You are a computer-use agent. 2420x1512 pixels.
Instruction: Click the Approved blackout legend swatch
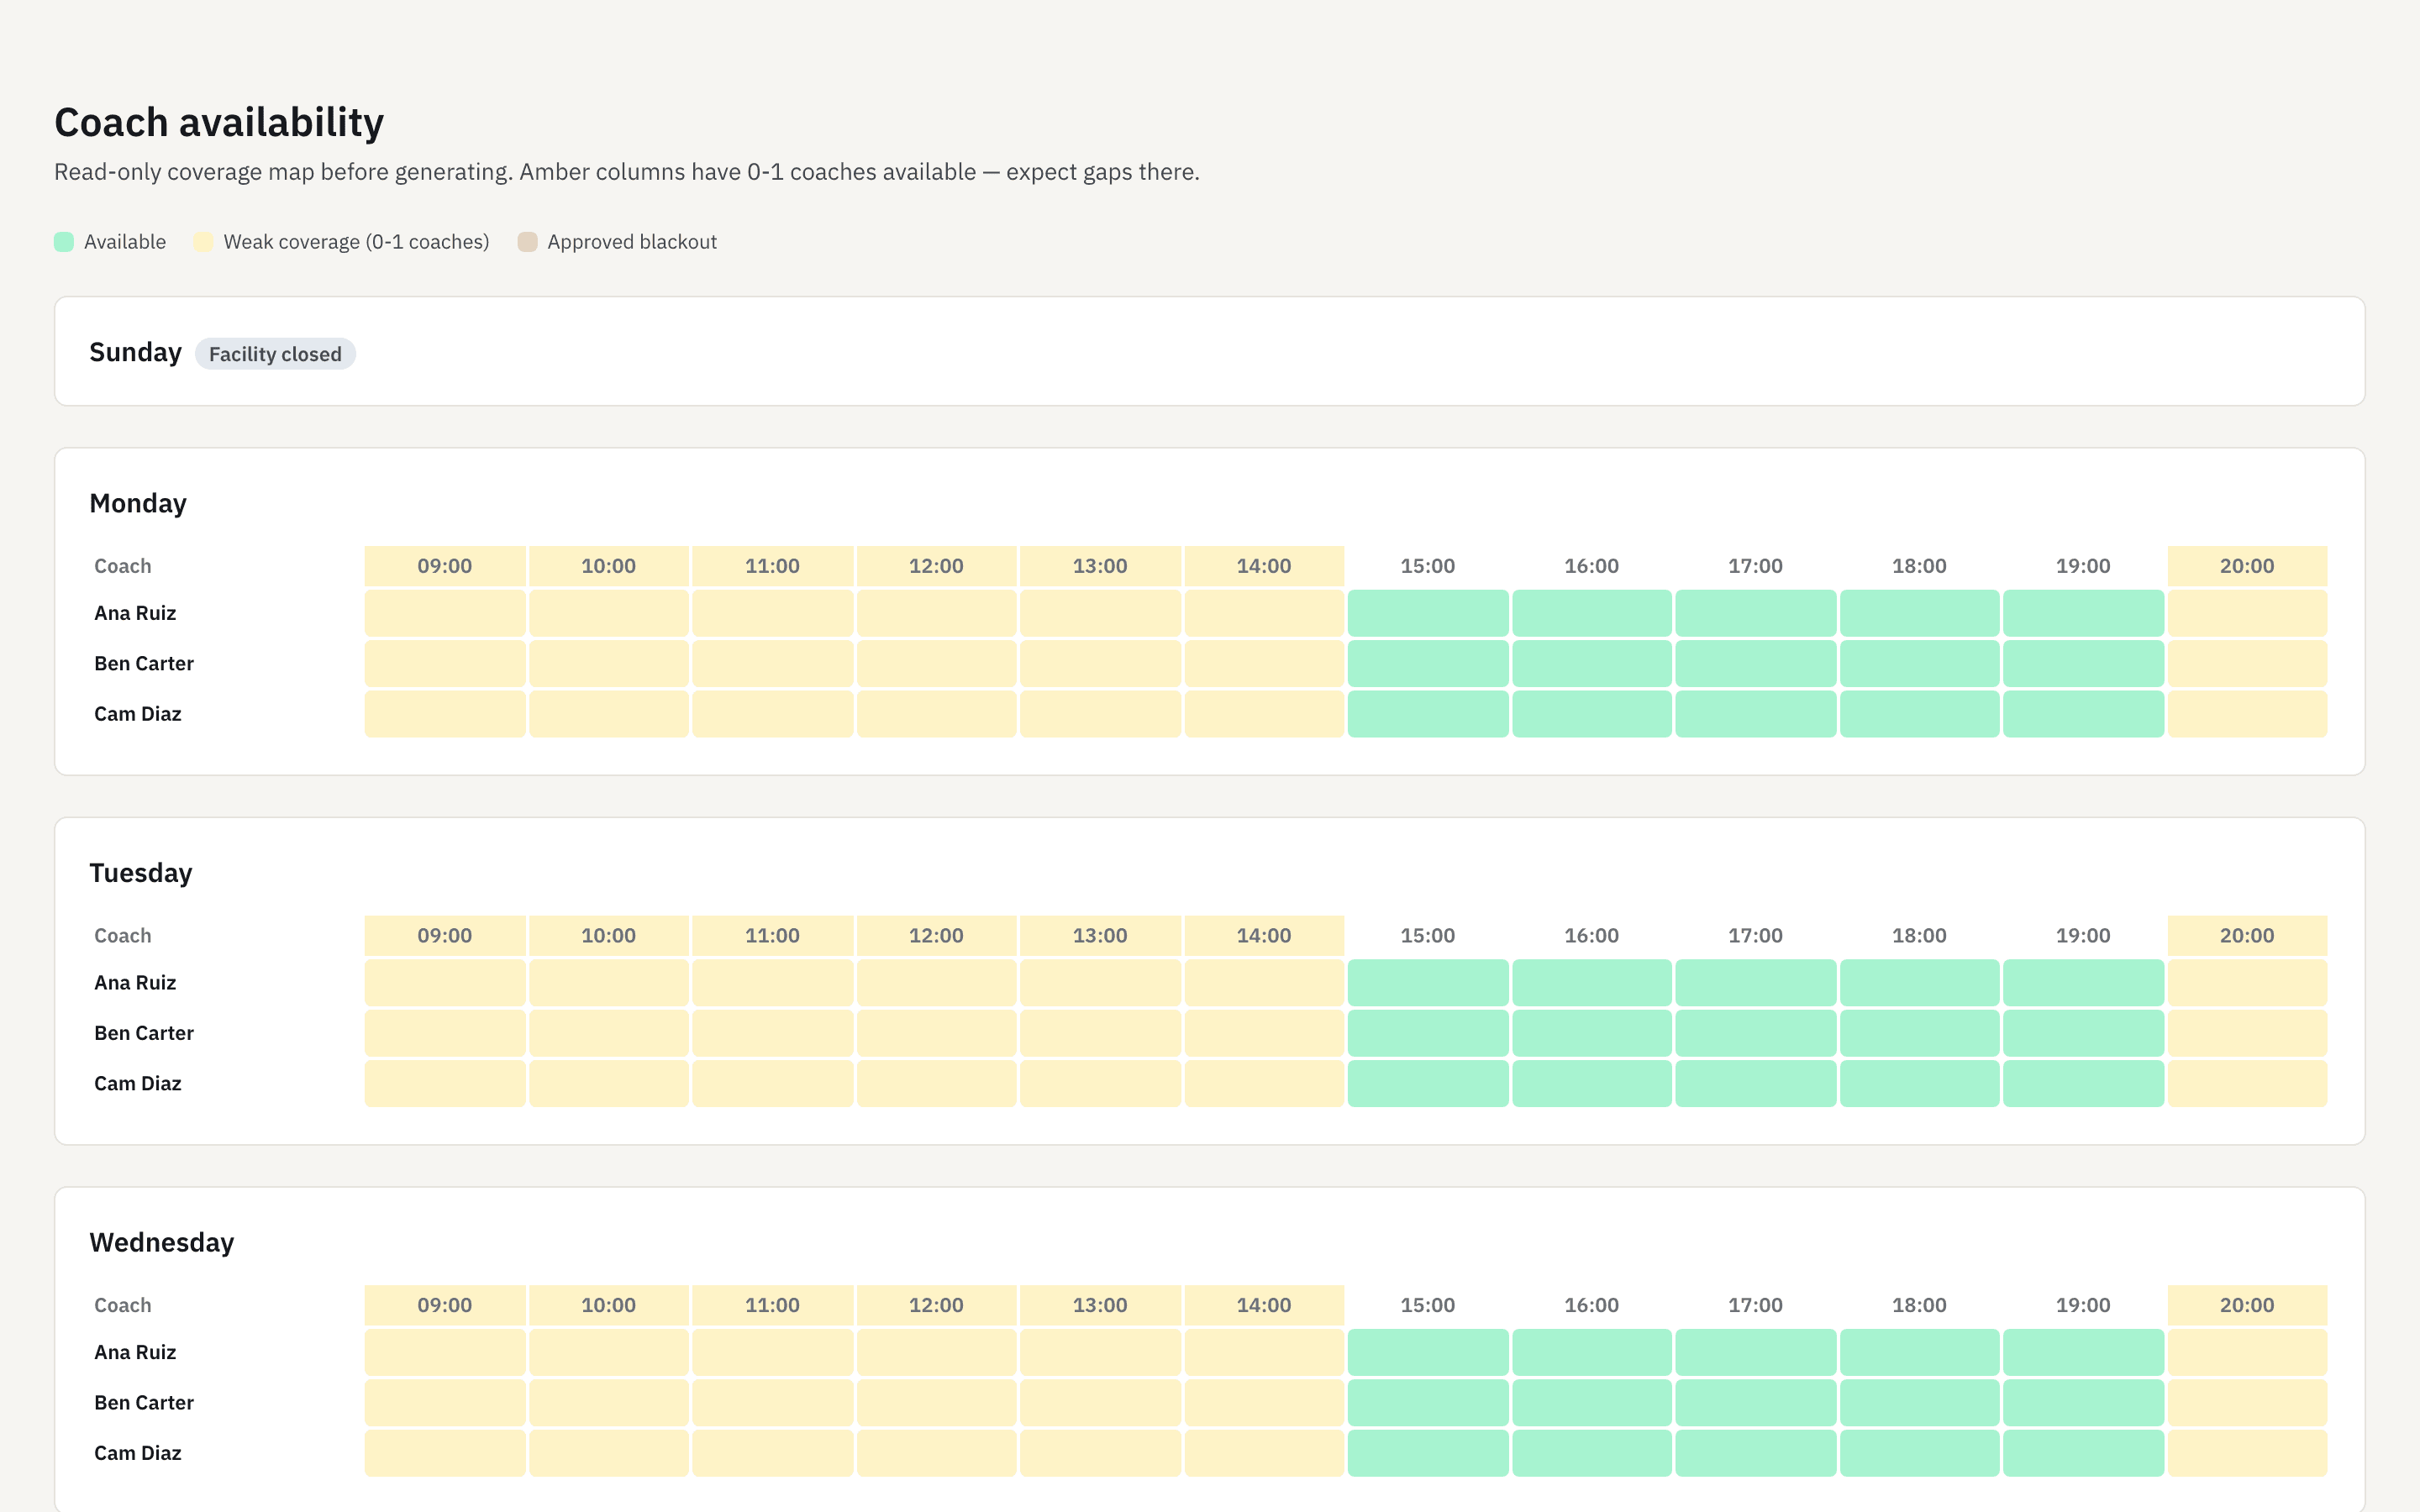[x=527, y=242]
